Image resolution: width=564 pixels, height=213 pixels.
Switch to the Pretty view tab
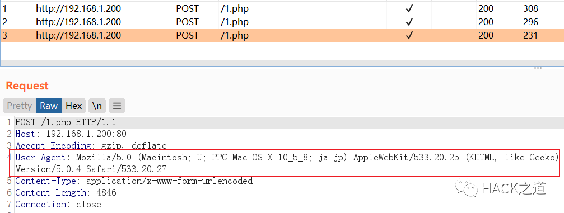[20, 106]
